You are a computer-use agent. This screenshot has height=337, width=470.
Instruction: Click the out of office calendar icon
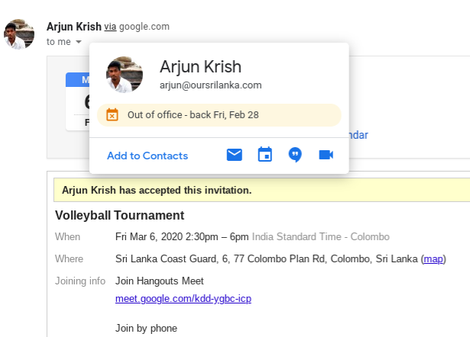112,115
